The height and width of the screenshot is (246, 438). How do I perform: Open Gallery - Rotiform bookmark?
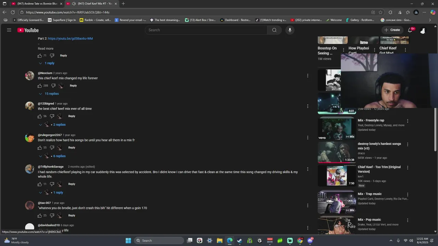pos(360,20)
